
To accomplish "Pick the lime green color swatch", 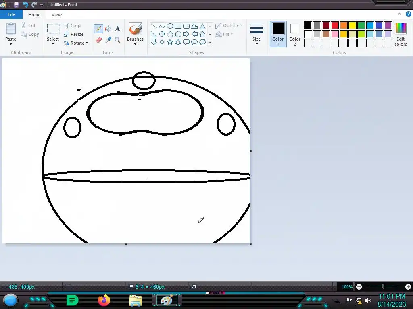I will (361, 34).
